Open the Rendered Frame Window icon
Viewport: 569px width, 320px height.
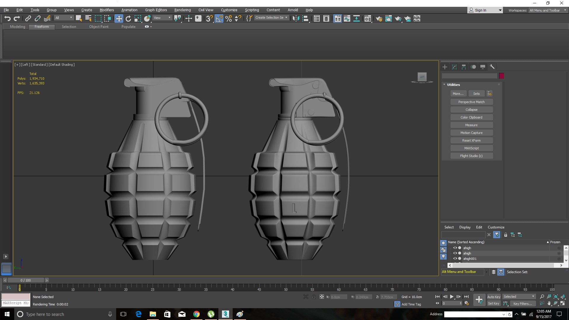coord(388,19)
